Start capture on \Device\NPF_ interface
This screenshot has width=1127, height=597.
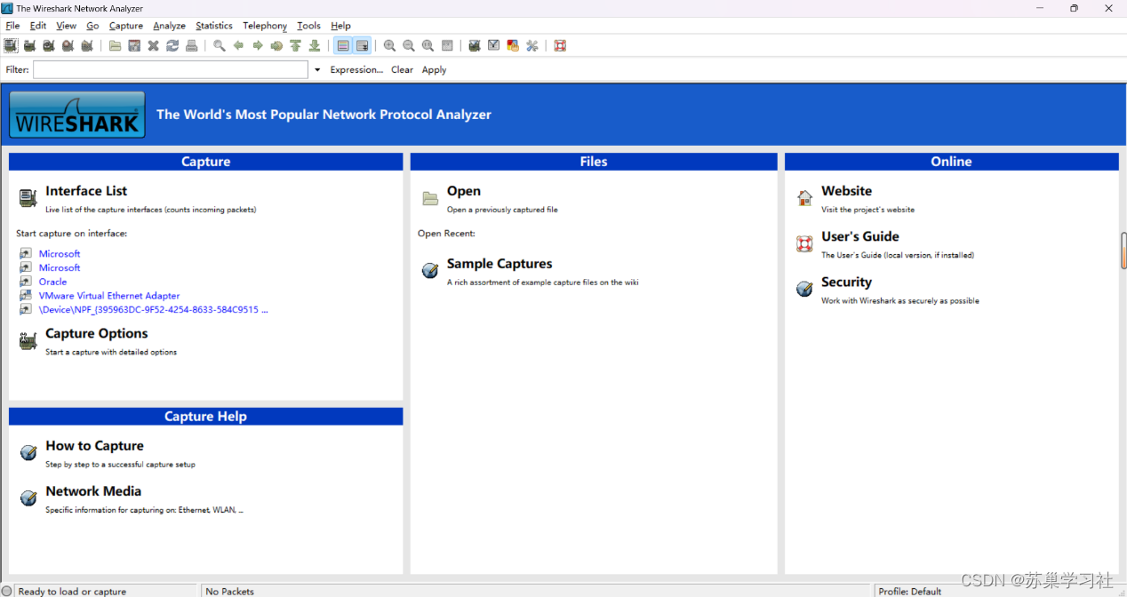pos(153,310)
